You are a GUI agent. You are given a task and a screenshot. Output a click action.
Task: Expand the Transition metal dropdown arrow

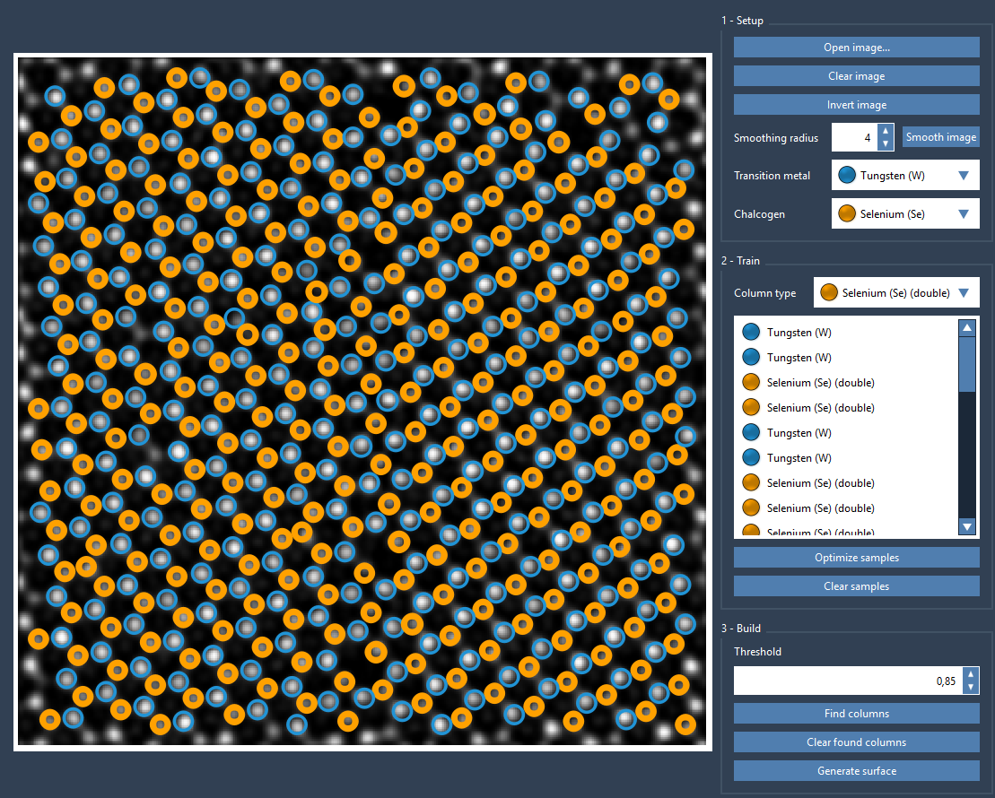[x=964, y=176]
